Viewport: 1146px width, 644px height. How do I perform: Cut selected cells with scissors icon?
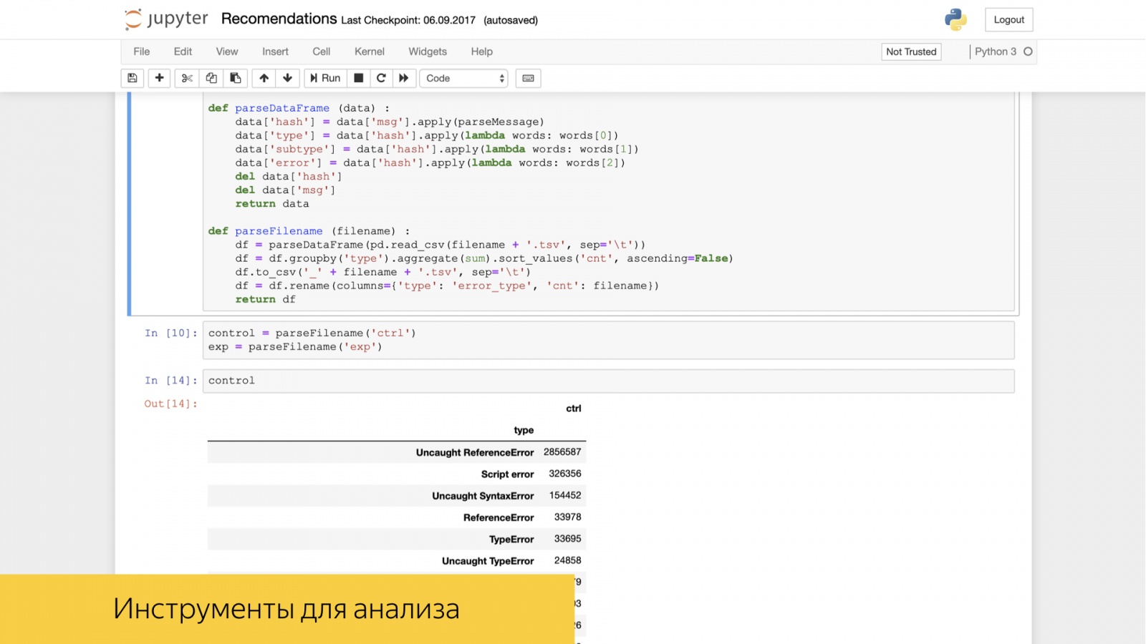coord(187,78)
